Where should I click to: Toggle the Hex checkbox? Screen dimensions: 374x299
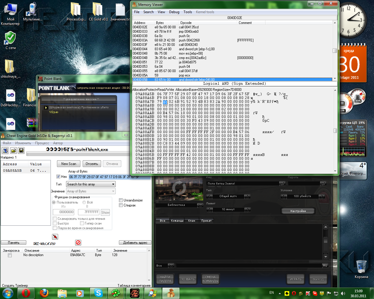[58, 176]
